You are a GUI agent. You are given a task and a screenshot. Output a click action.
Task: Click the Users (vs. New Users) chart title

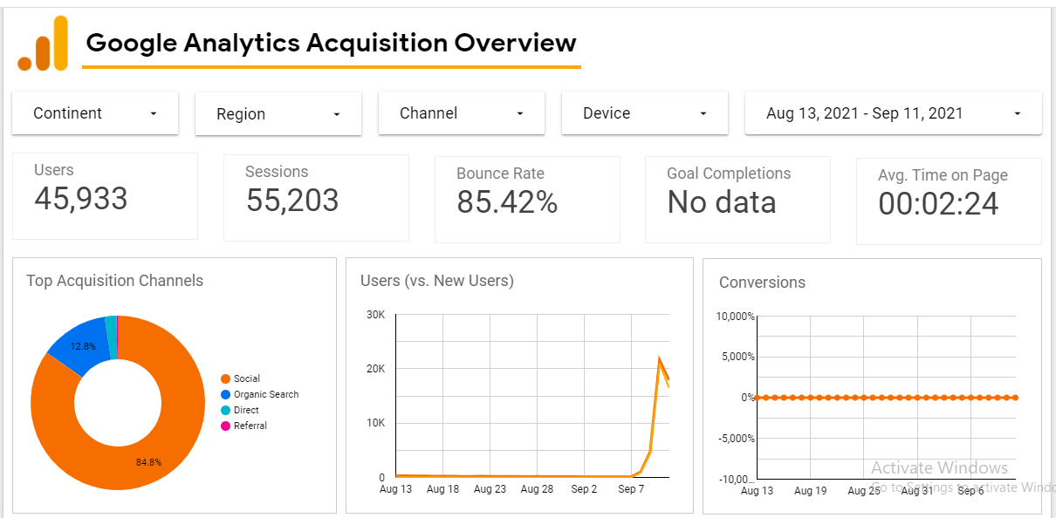click(x=437, y=281)
